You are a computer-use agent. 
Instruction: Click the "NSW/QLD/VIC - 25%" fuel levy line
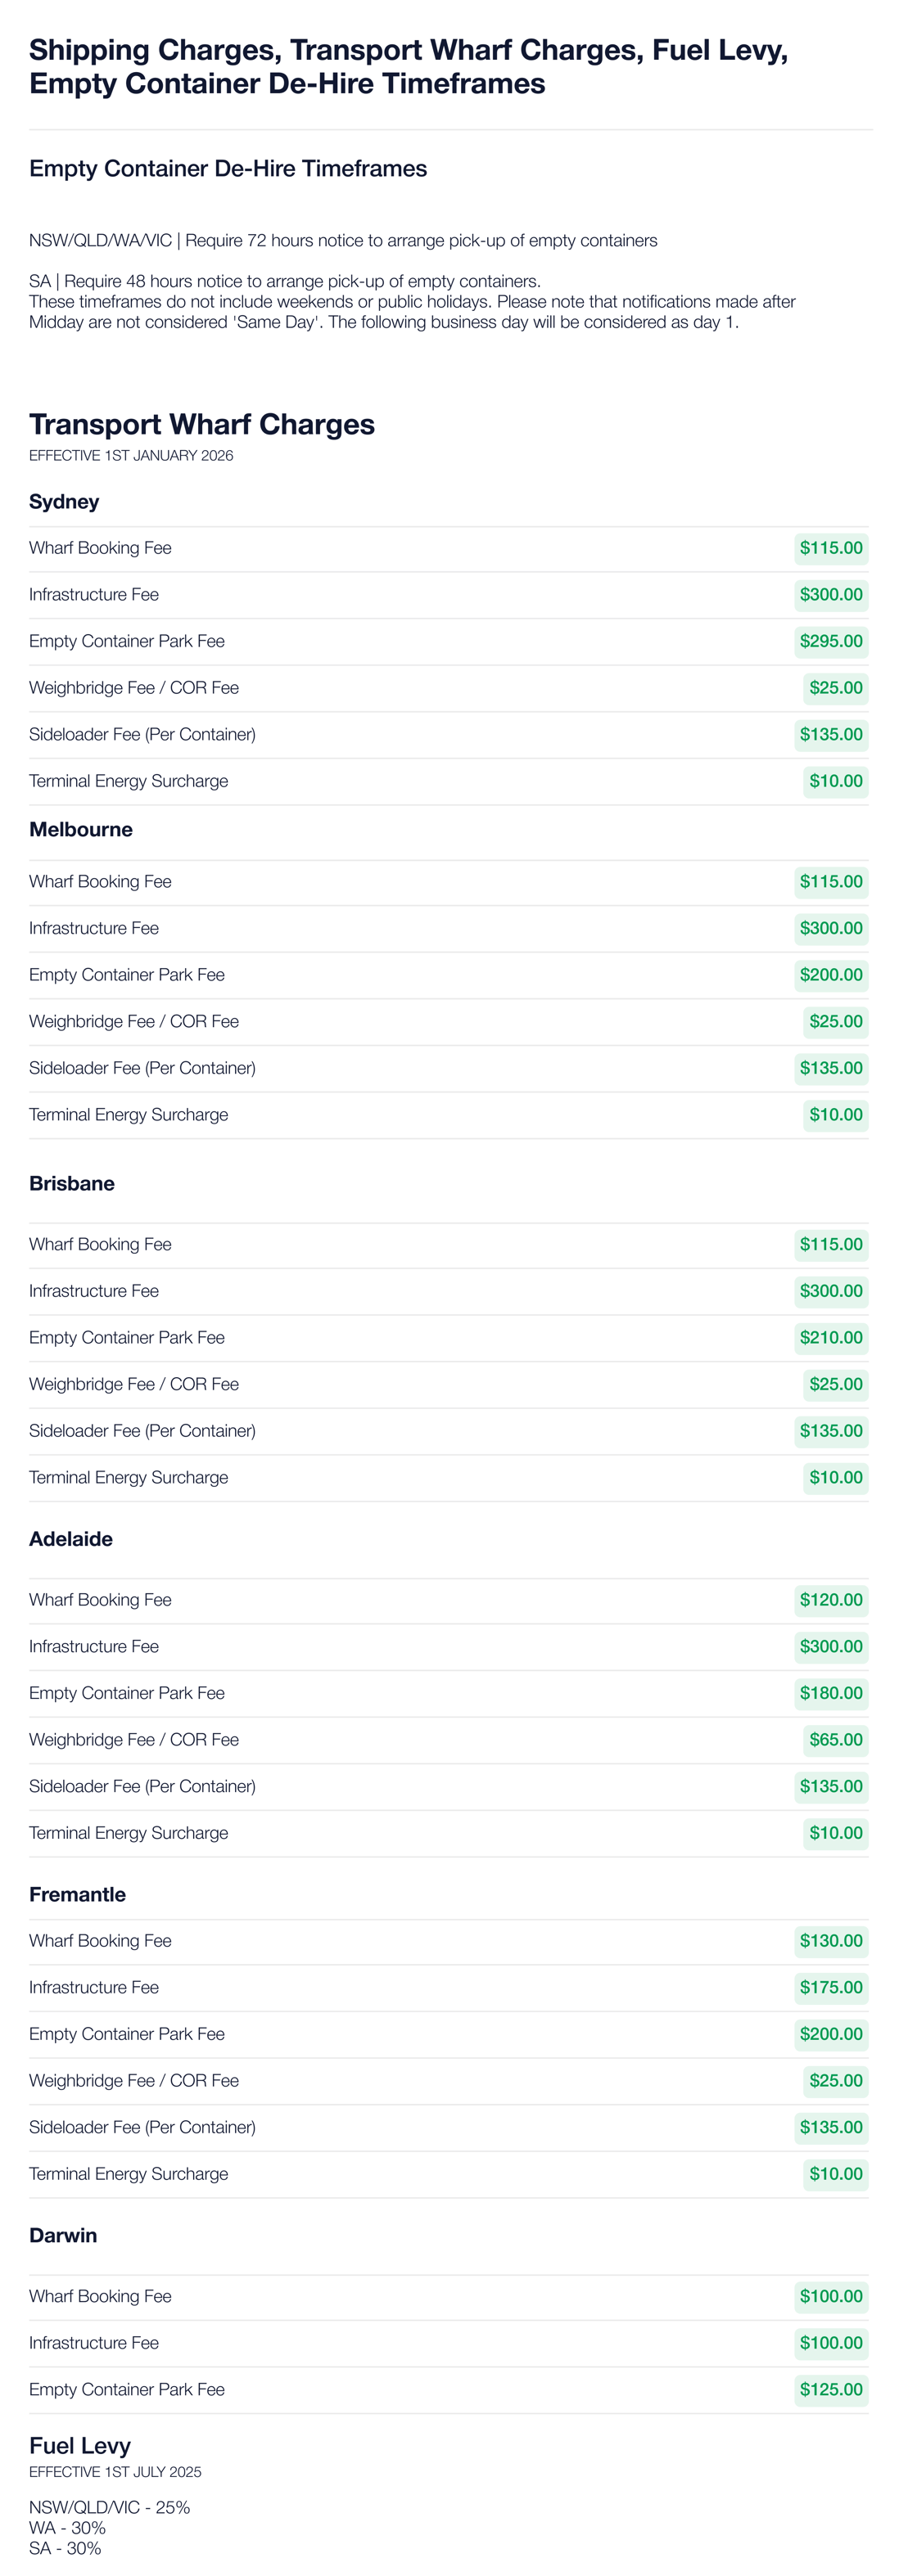109,2507
